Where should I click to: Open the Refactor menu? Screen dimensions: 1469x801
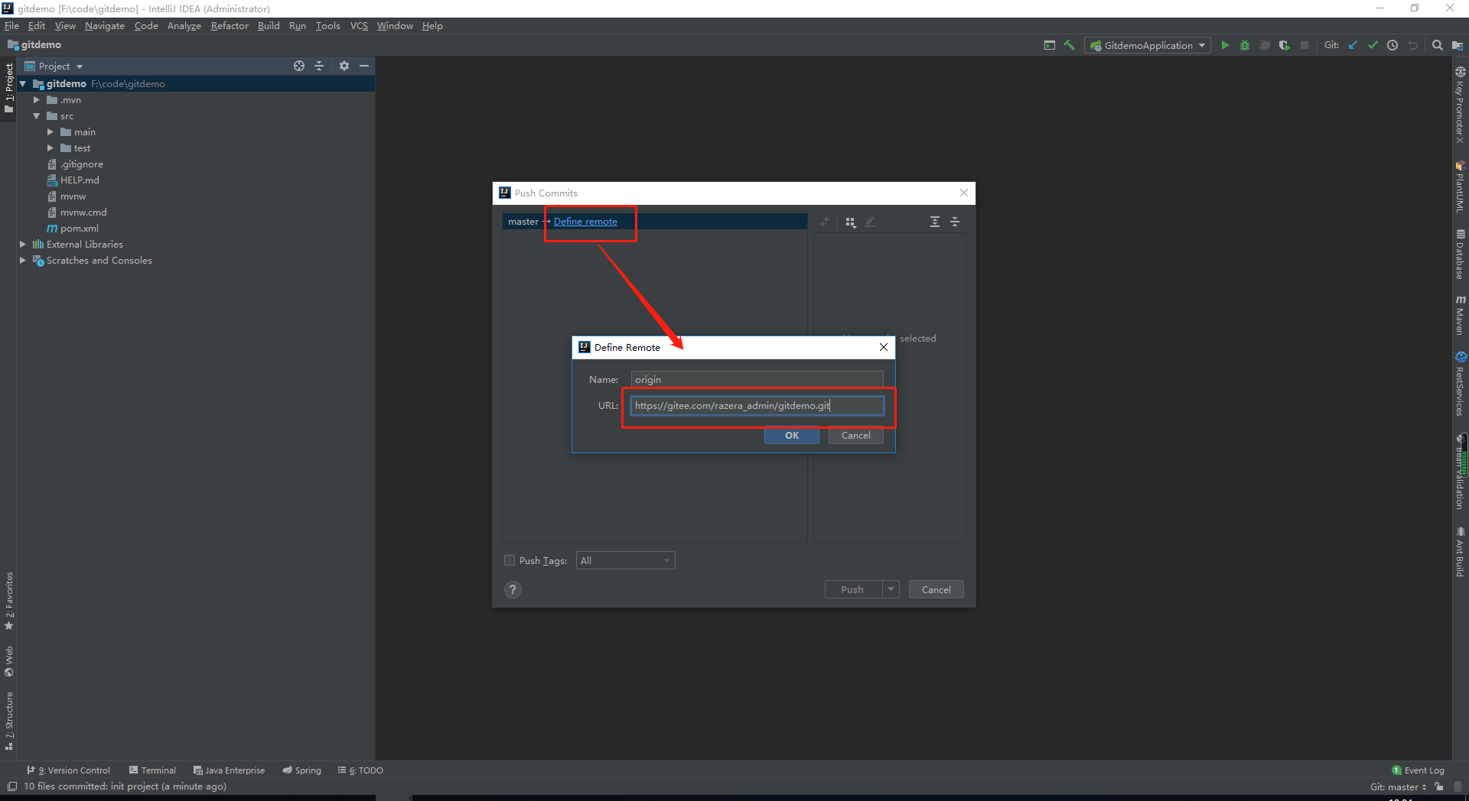point(230,25)
